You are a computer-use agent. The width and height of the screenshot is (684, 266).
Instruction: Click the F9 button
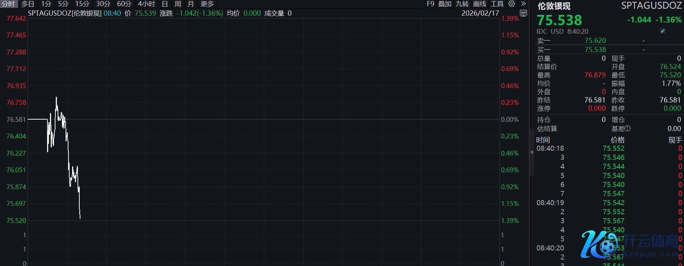pyautogui.click(x=430, y=4)
